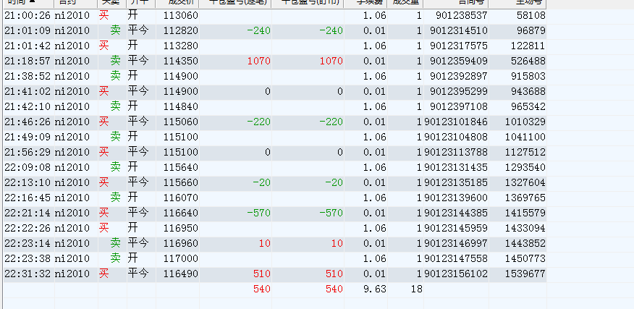The width and height of the screenshot is (634, 309).
Task: Click the trade price 116070
Action: coord(181,198)
